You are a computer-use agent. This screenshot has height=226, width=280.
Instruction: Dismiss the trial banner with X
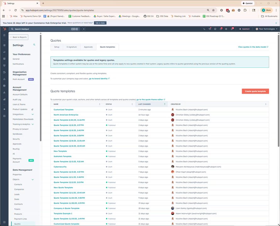276,23
